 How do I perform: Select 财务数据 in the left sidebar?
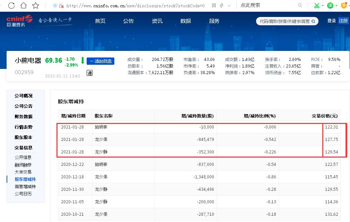24,116
